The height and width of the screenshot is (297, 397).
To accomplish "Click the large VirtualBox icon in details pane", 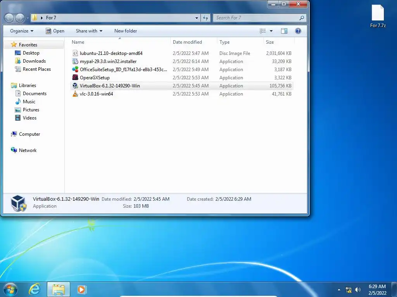I will click(x=19, y=203).
